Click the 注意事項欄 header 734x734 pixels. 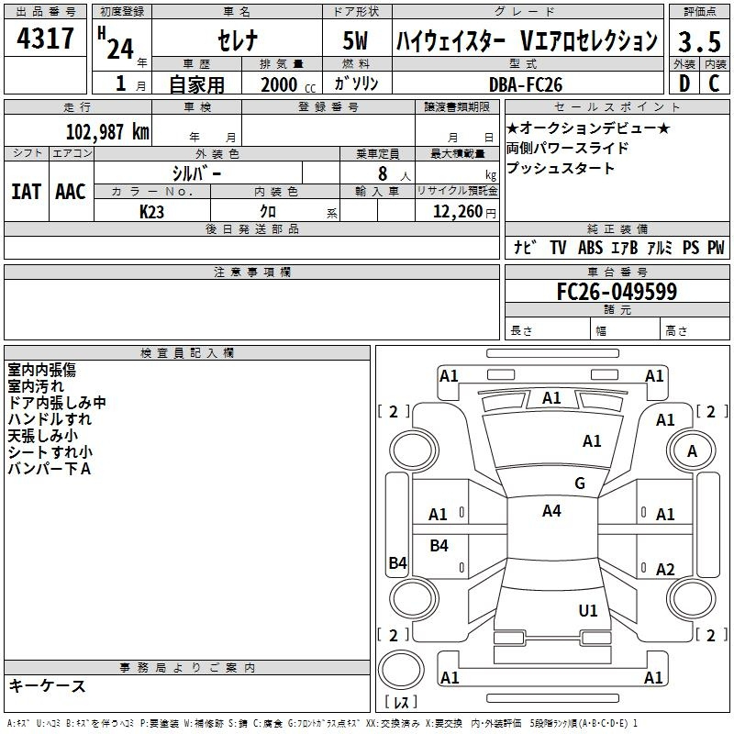(x=251, y=272)
